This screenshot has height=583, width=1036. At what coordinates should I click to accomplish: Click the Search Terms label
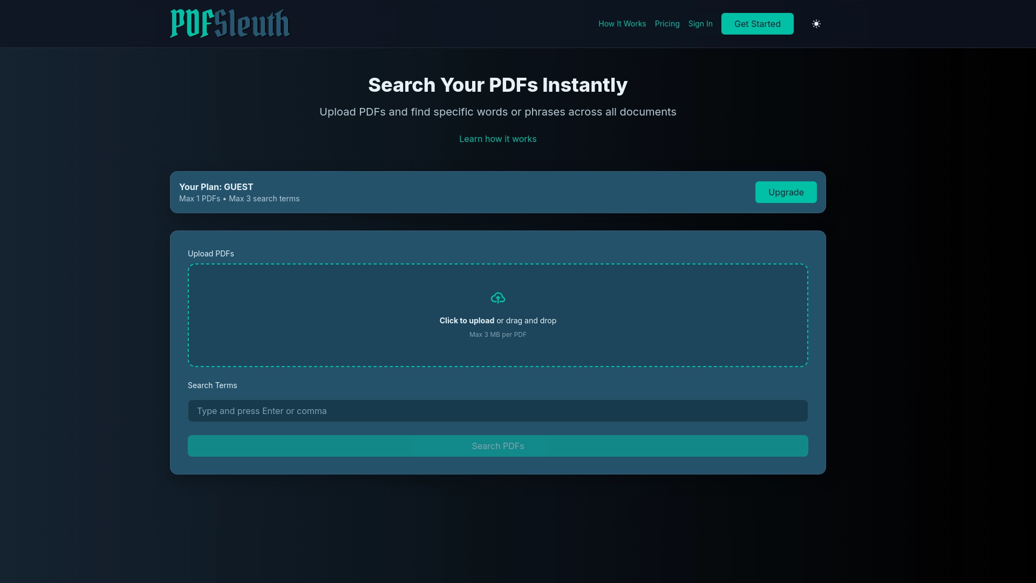pos(212,385)
